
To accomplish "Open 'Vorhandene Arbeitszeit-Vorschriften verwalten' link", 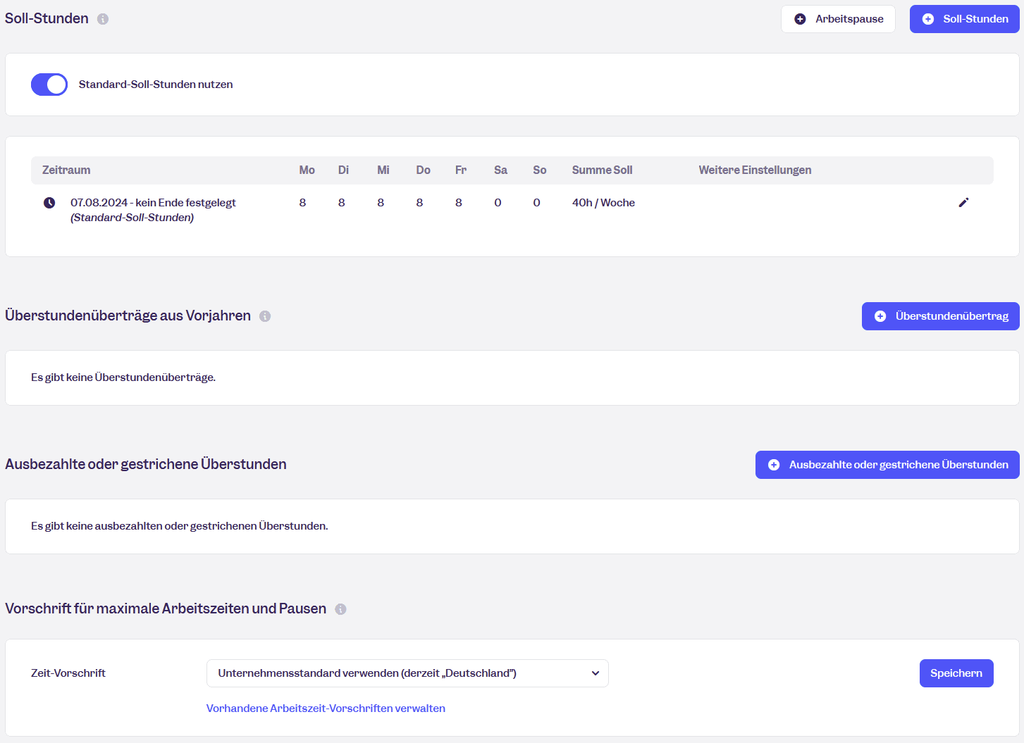I will coord(326,708).
